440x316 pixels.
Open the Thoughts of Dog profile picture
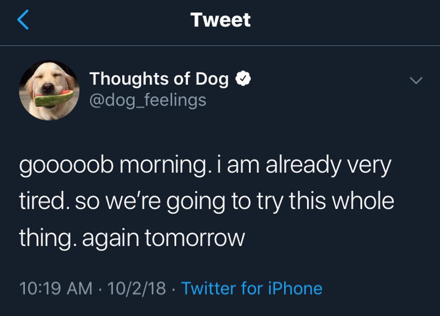pyautogui.click(x=49, y=90)
